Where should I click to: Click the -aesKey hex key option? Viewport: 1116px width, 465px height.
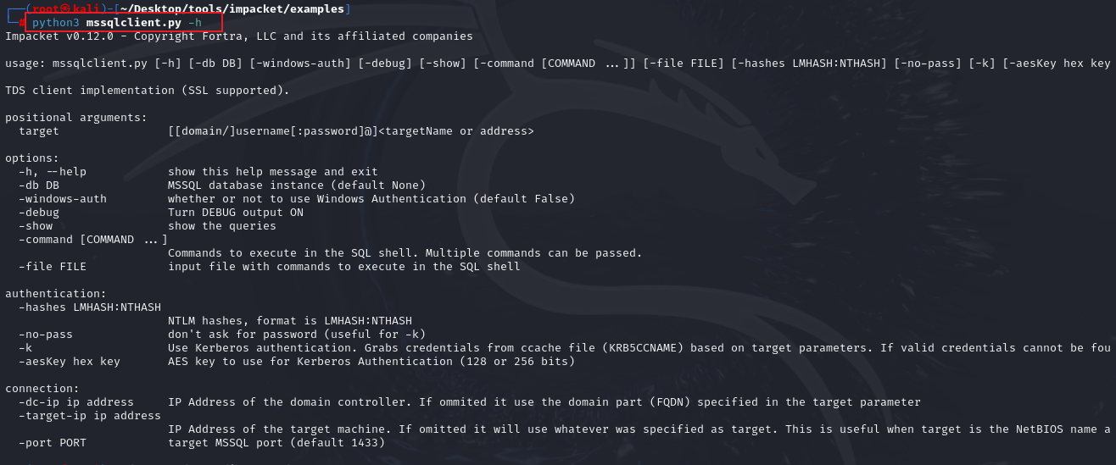70,362
